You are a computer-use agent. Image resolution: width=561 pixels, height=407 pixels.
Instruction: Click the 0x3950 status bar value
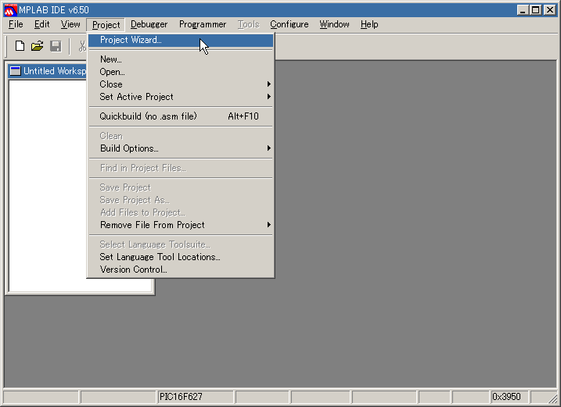tap(509, 397)
